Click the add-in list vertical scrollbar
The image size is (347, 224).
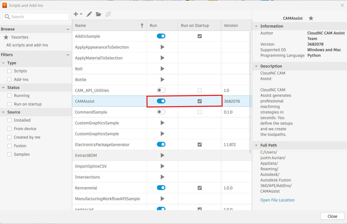pos(250,92)
